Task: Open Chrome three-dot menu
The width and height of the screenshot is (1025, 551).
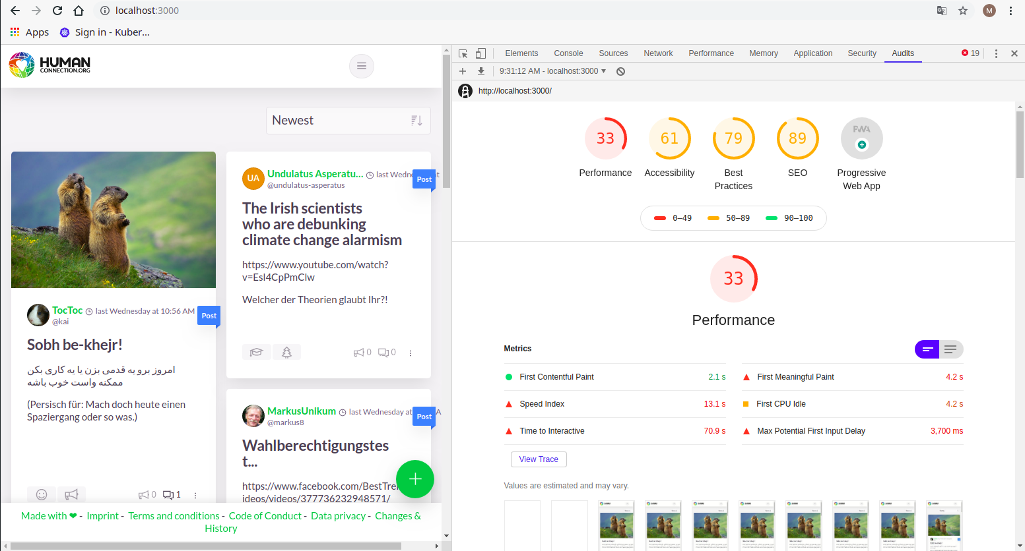Action: pyautogui.click(x=1010, y=11)
